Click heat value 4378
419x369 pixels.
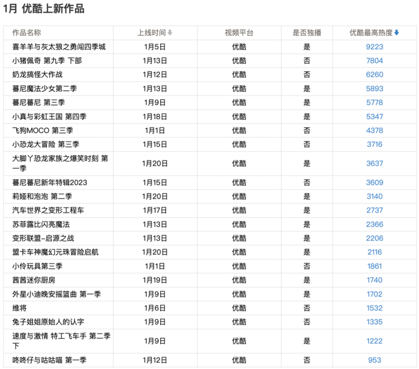[374, 131]
